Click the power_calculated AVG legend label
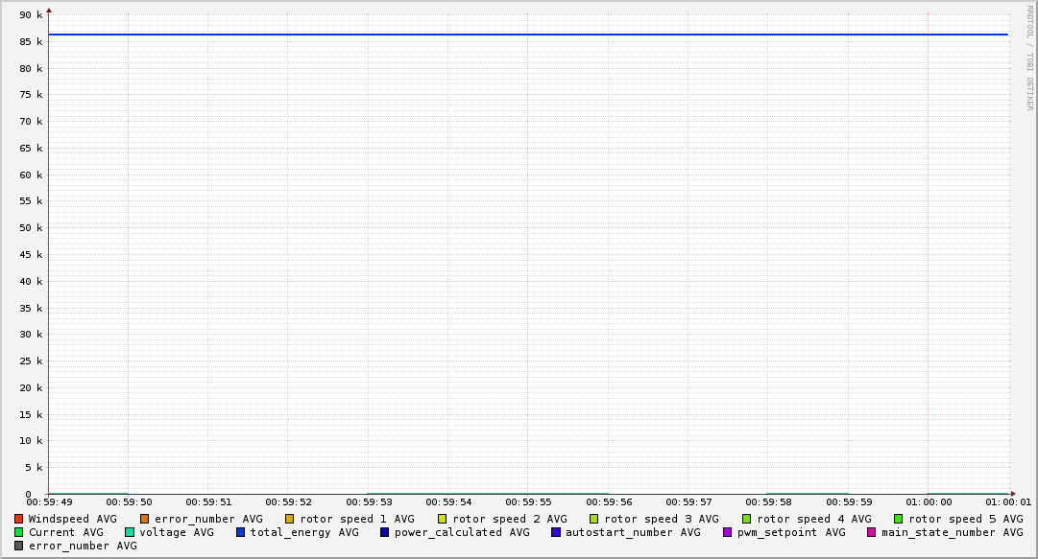This screenshot has width=1038, height=559. click(461, 532)
